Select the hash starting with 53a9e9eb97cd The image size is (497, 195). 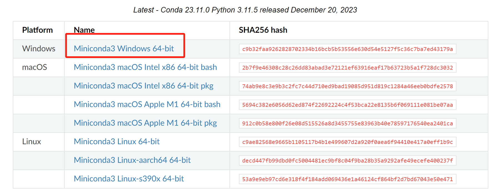347,179
